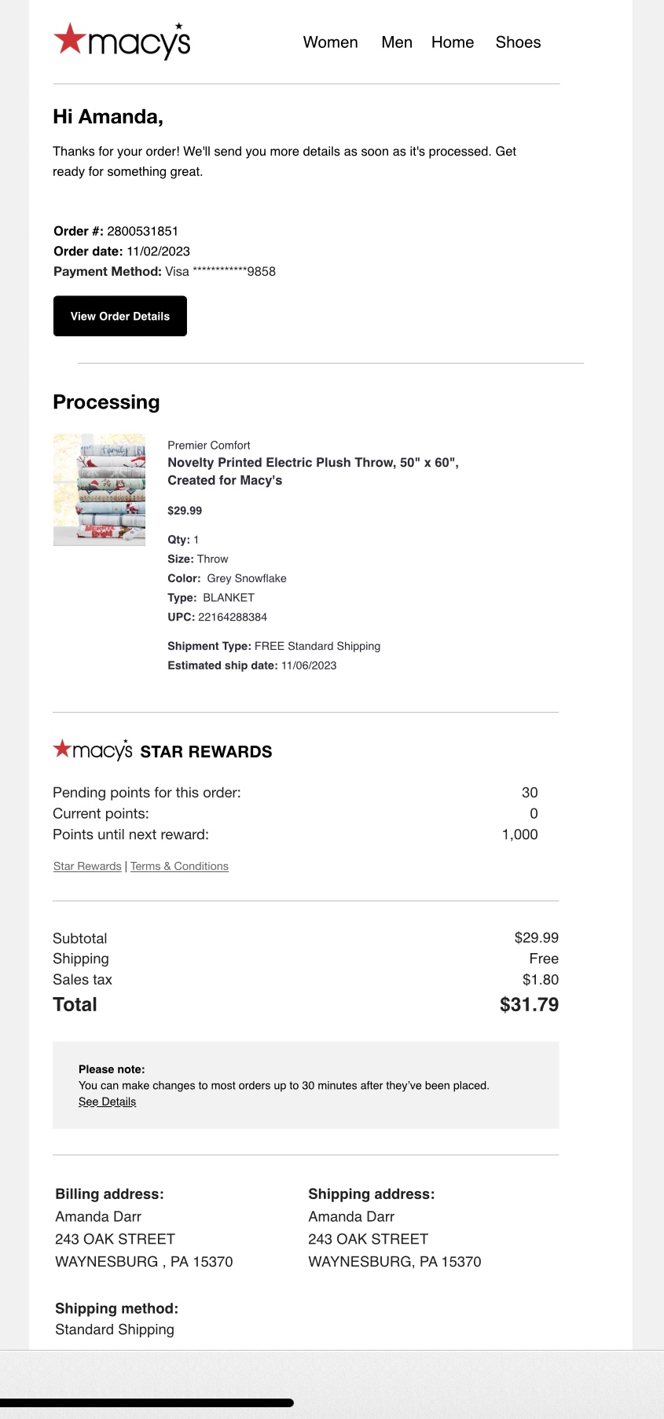Click the Premier Comfort brand name
Viewport: 664px width, 1419px height.
(x=209, y=445)
